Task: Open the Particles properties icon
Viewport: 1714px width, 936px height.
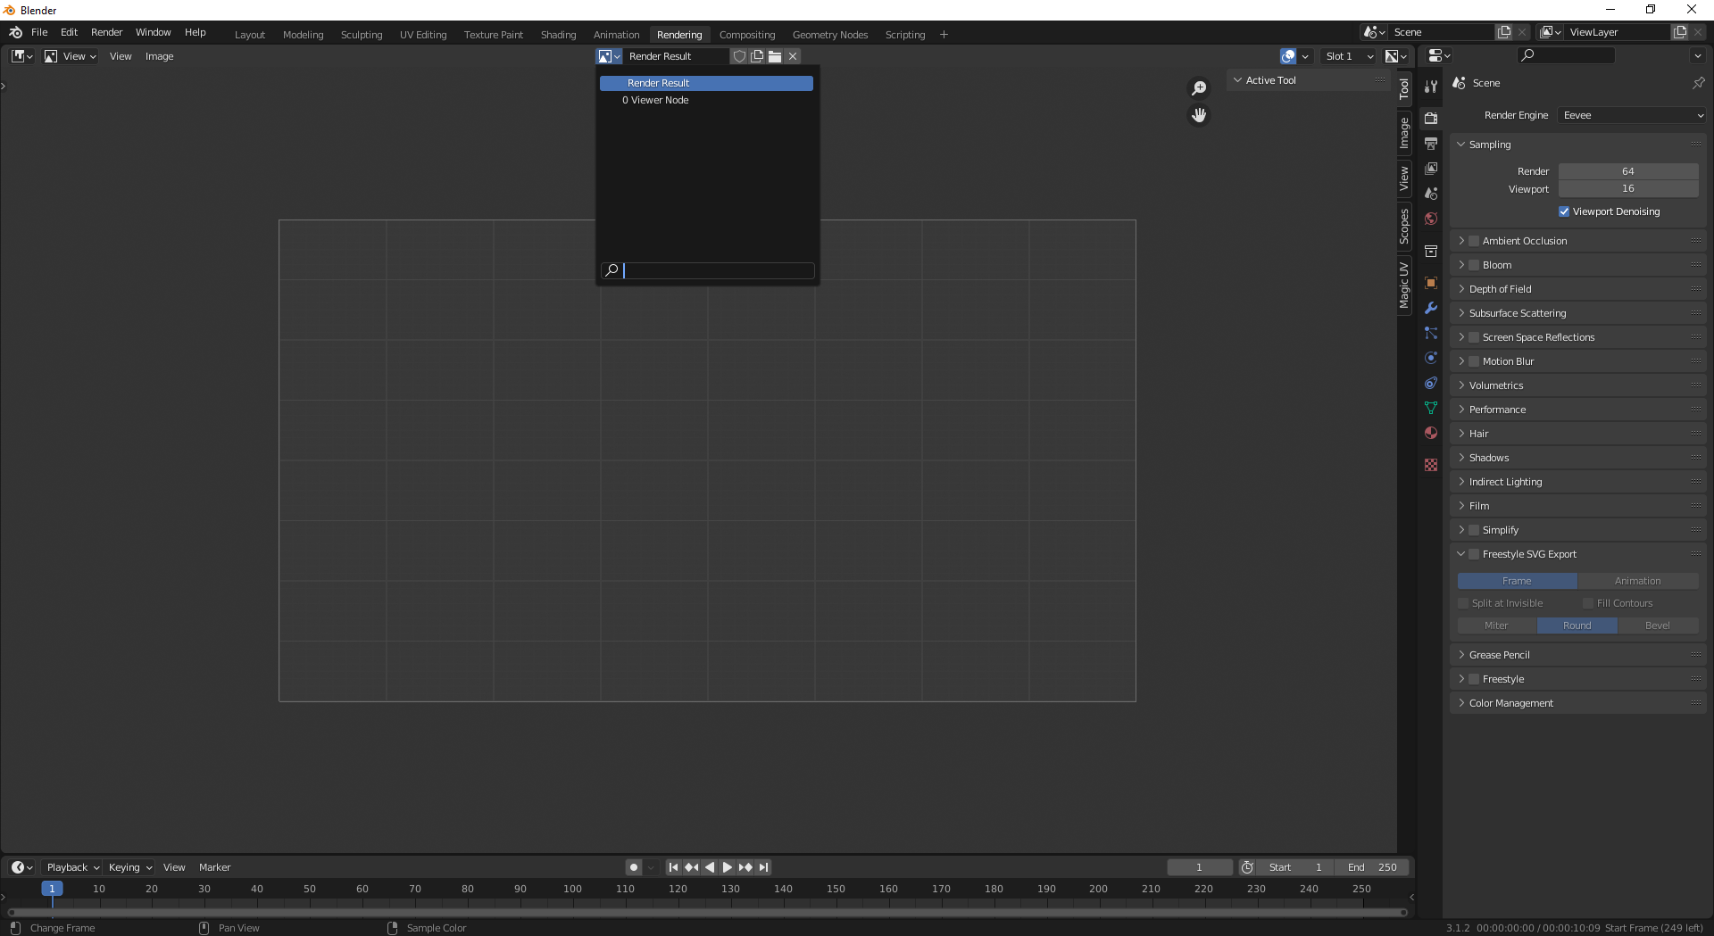Action: tap(1431, 333)
